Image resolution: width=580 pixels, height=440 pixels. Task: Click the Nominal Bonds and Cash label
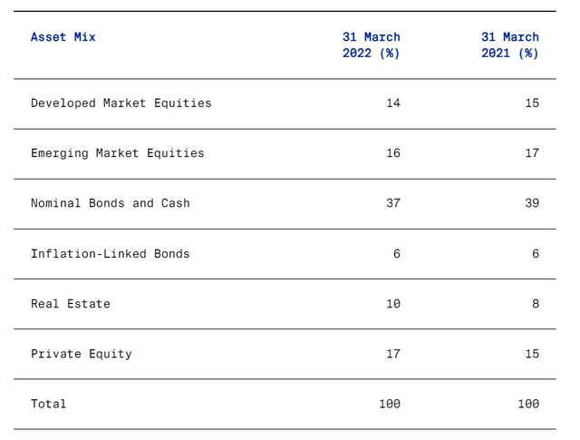click(x=110, y=203)
